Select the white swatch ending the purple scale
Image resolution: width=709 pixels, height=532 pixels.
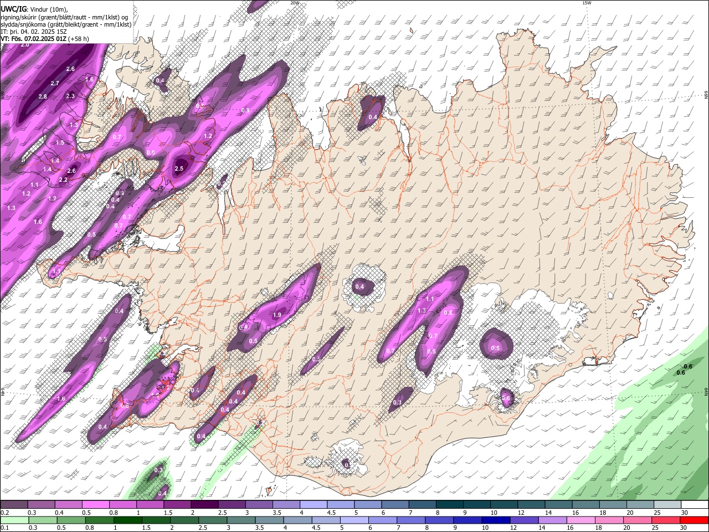(695, 505)
